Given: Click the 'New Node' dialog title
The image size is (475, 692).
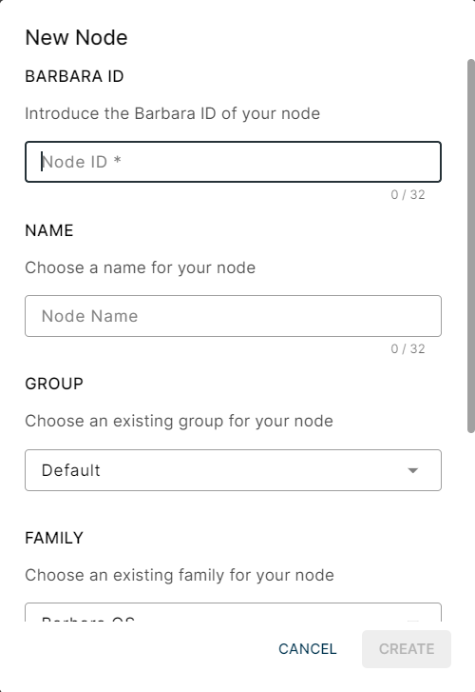Looking at the screenshot, I should (76, 37).
